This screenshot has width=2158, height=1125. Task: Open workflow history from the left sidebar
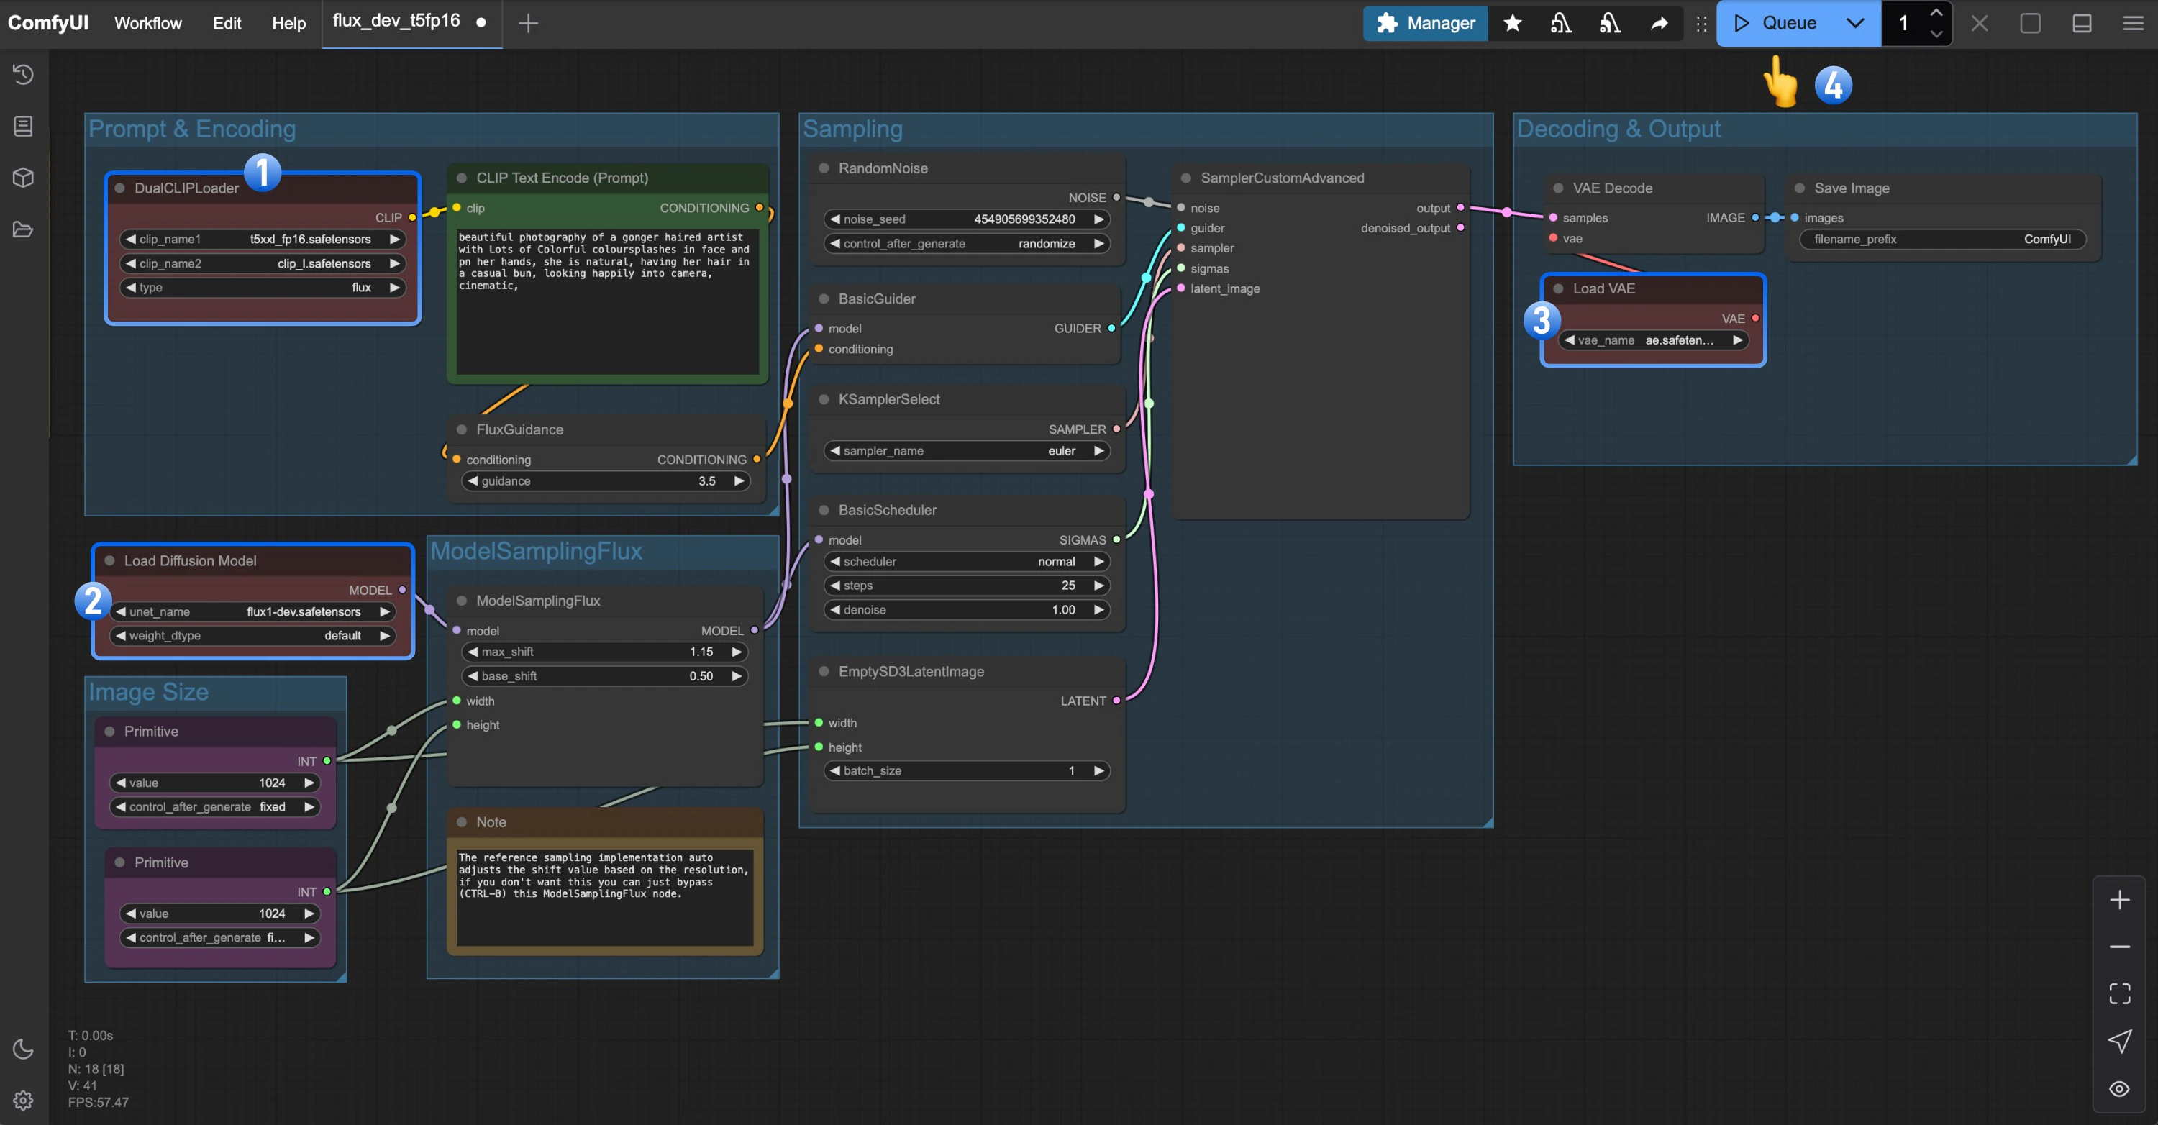(22, 75)
